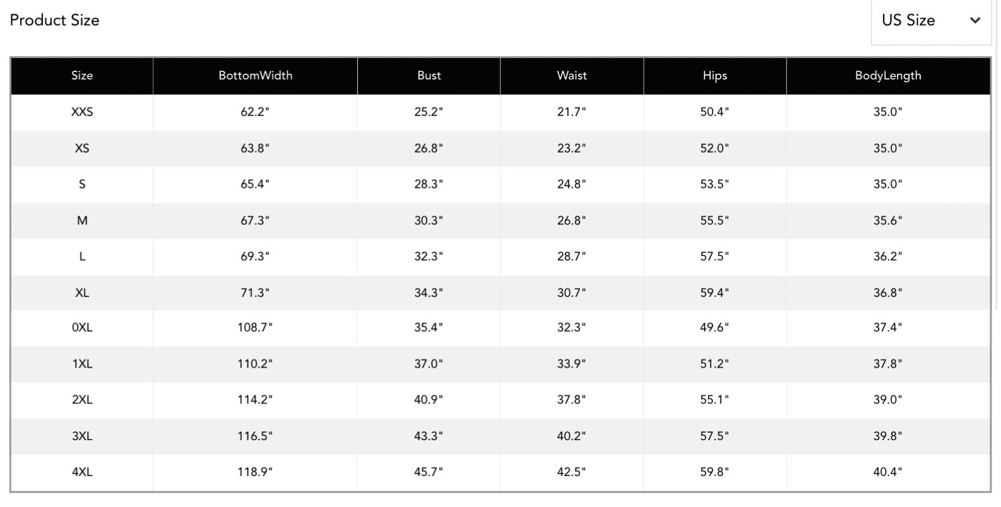Select the 4XL size row label
This screenshot has height=507, width=1001.
pos(82,472)
